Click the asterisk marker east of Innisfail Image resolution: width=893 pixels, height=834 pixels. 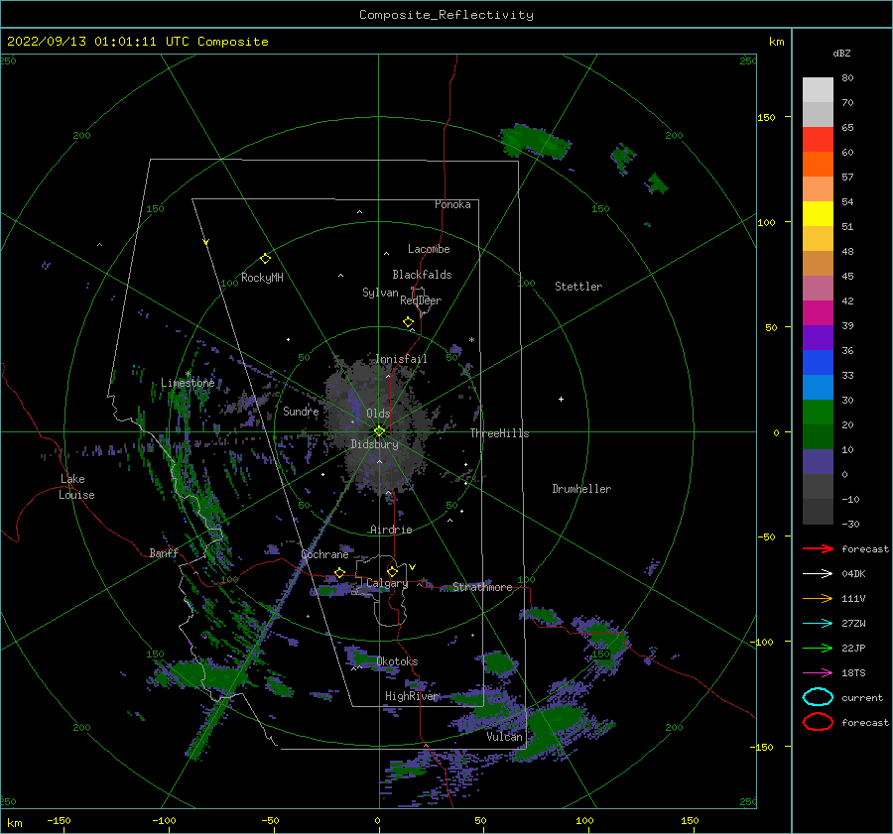(471, 340)
